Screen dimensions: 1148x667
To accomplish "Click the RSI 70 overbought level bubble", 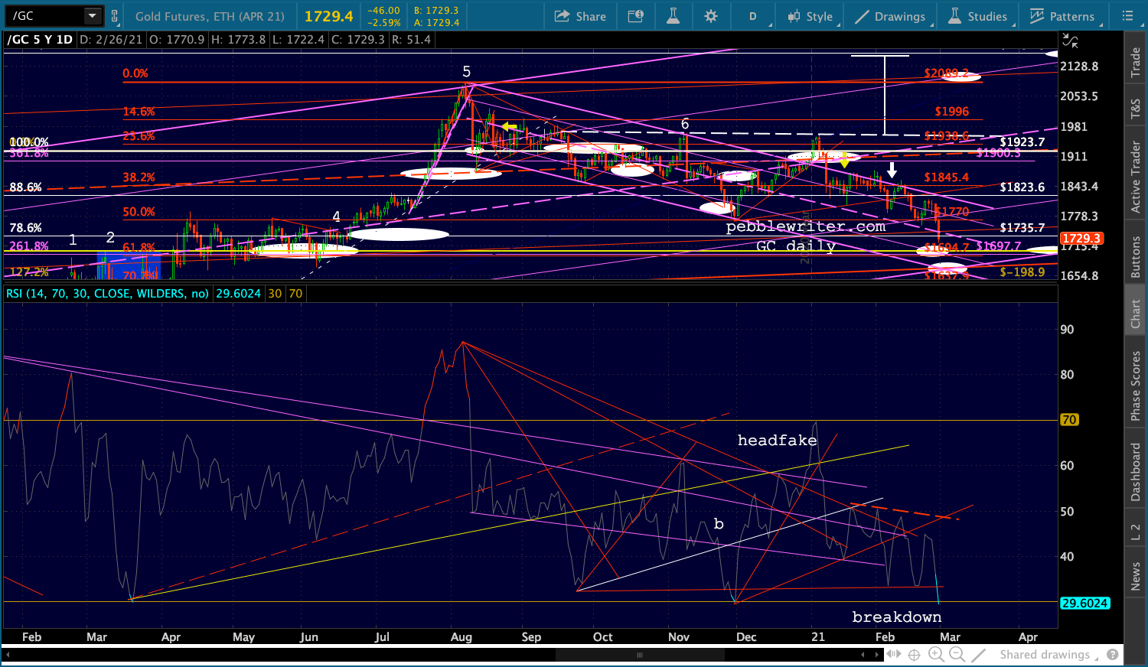I will pos(1069,420).
